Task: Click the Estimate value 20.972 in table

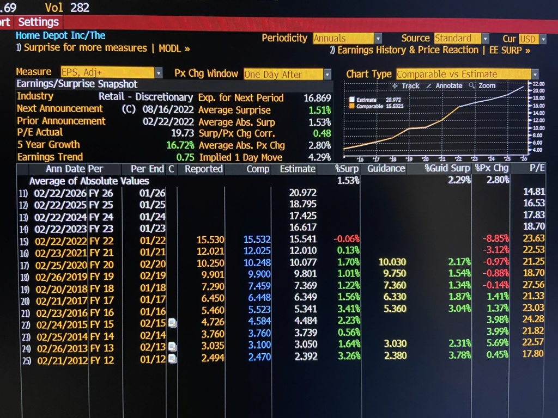Action: point(302,192)
